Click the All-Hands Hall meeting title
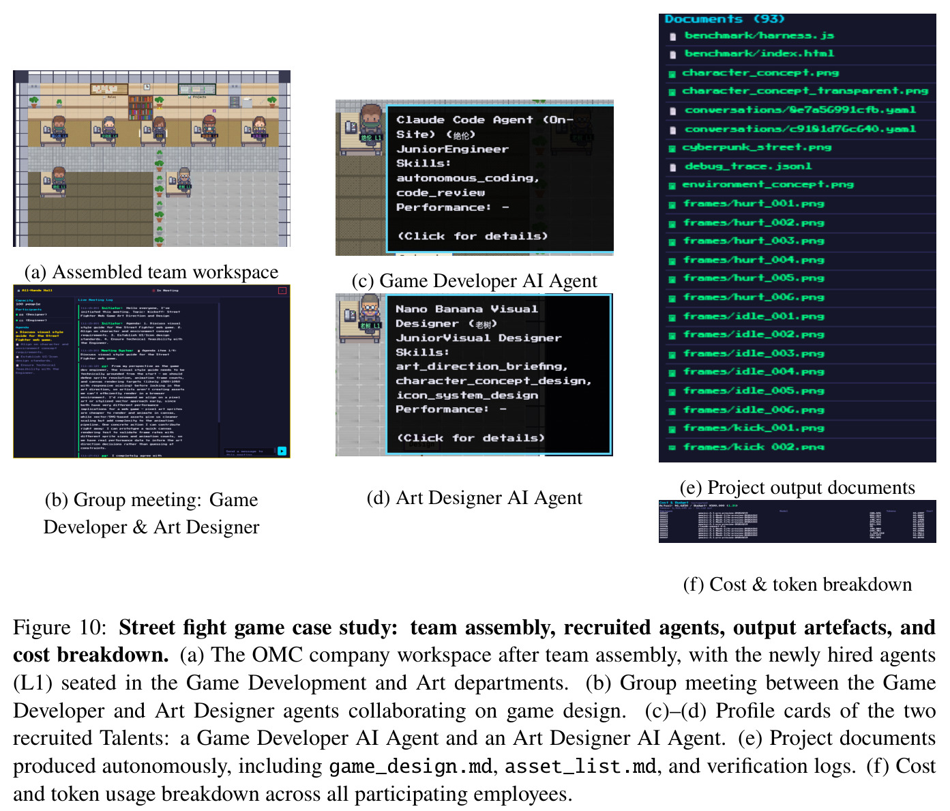The height and width of the screenshot is (811, 950). pyautogui.click(x=38, y=291)
